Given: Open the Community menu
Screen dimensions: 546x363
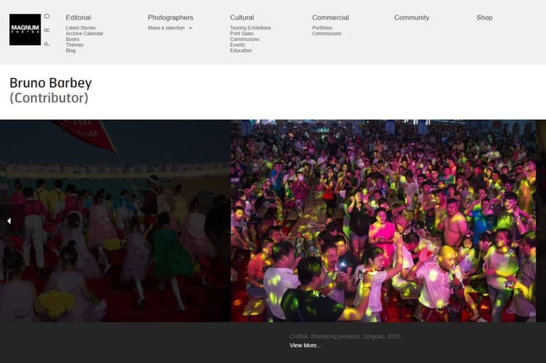Looking at the screenshot, I should 412,17.
